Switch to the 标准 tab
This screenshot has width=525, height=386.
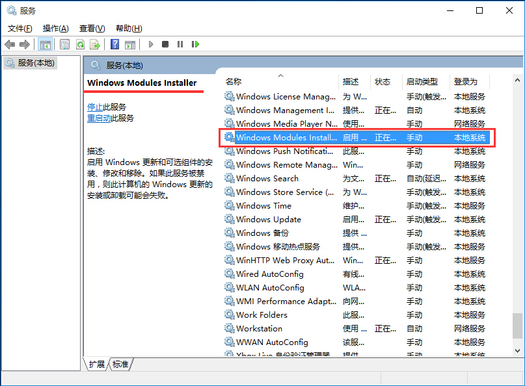pyautogui.click(x=120, y=365)
